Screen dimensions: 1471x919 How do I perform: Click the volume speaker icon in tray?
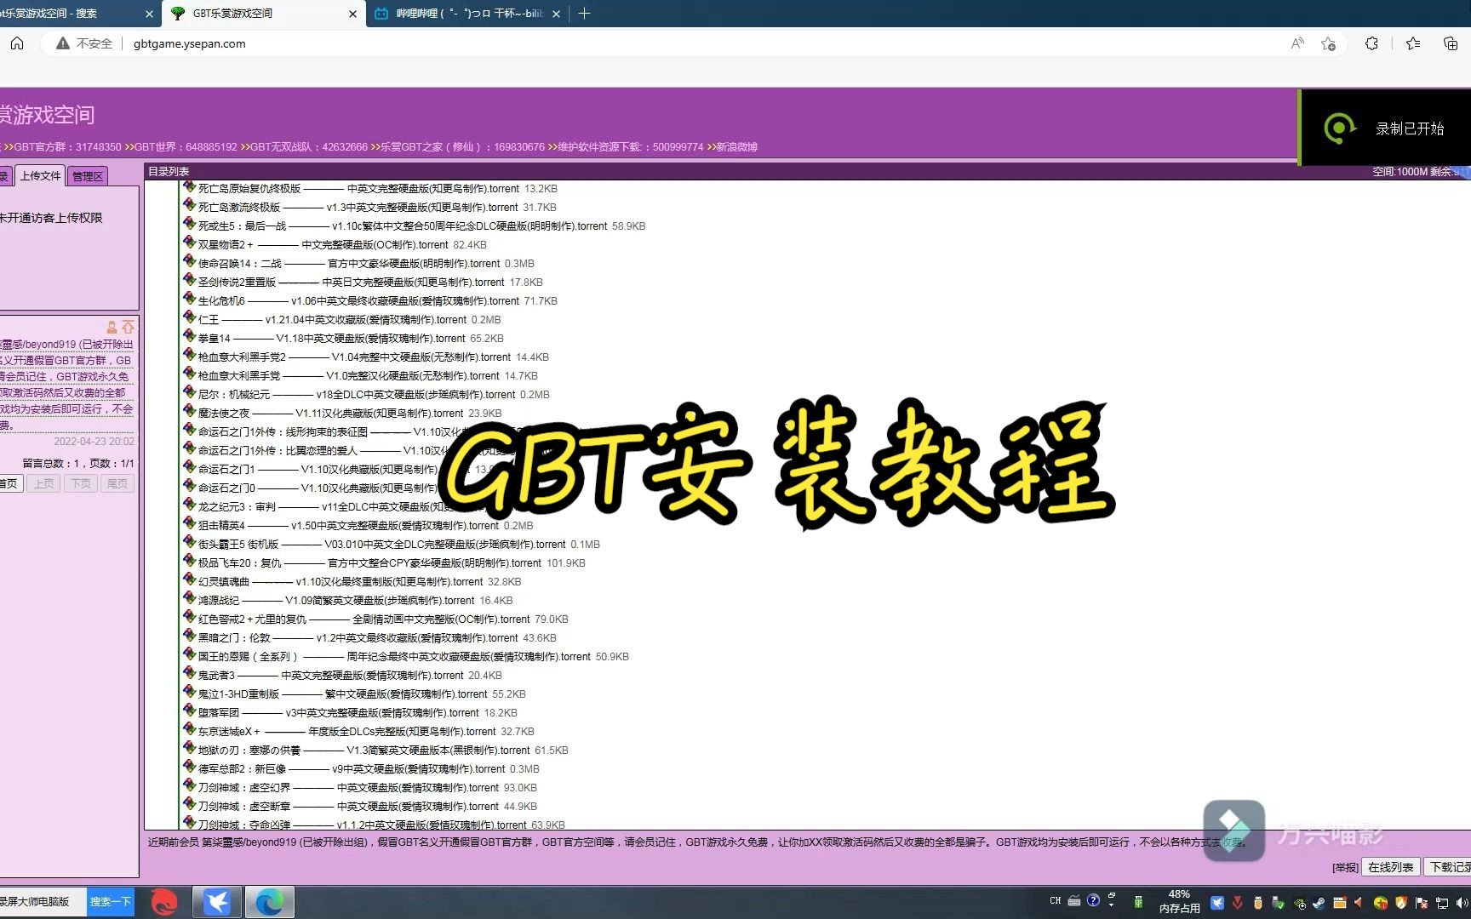coord(1462,902)
